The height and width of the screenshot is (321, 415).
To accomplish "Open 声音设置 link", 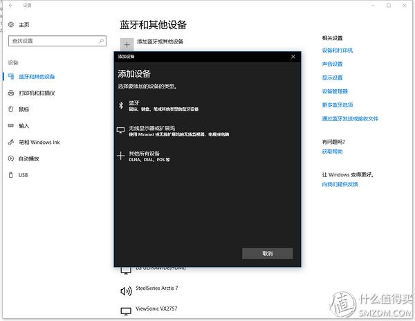I will click(332, 64).
